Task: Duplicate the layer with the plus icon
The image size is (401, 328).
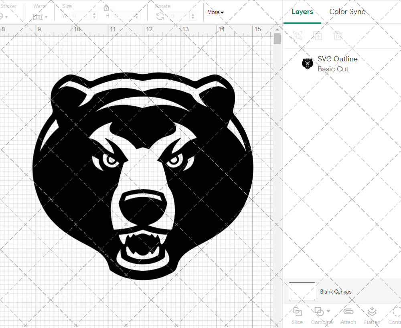Action: coord(318,36)
